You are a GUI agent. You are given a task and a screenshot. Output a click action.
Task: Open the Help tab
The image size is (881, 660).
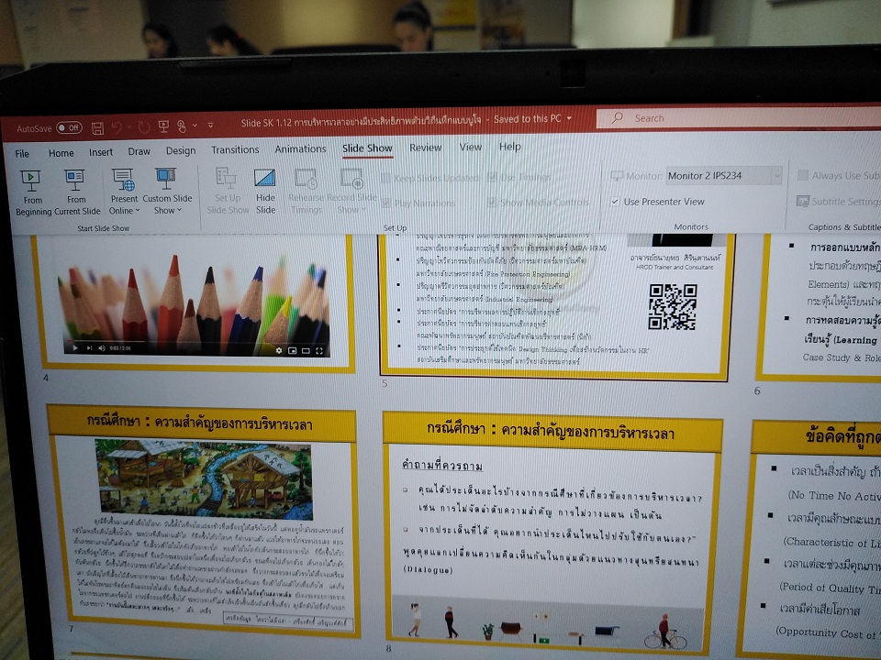(x=509, y=147)
